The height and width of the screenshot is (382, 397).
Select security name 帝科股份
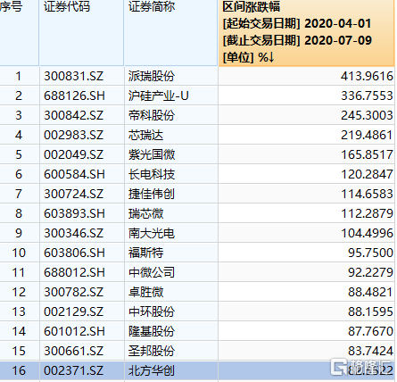(x=152, y=115)
